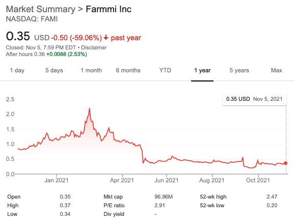The height and width of the screenshot is (220, 294).
Task: Click the Oct 2021 axis label
Action: [258, 180]
